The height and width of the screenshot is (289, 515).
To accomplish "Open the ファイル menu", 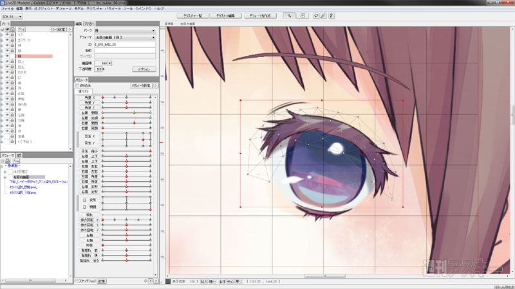I will click(7, 8).
